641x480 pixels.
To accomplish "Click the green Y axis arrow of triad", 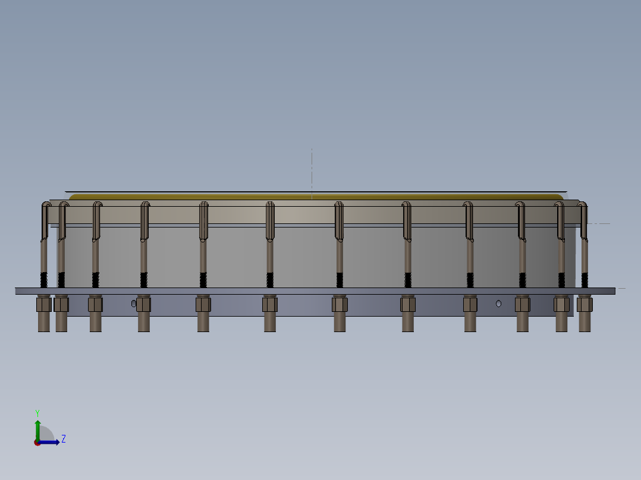I will [37, 430].
